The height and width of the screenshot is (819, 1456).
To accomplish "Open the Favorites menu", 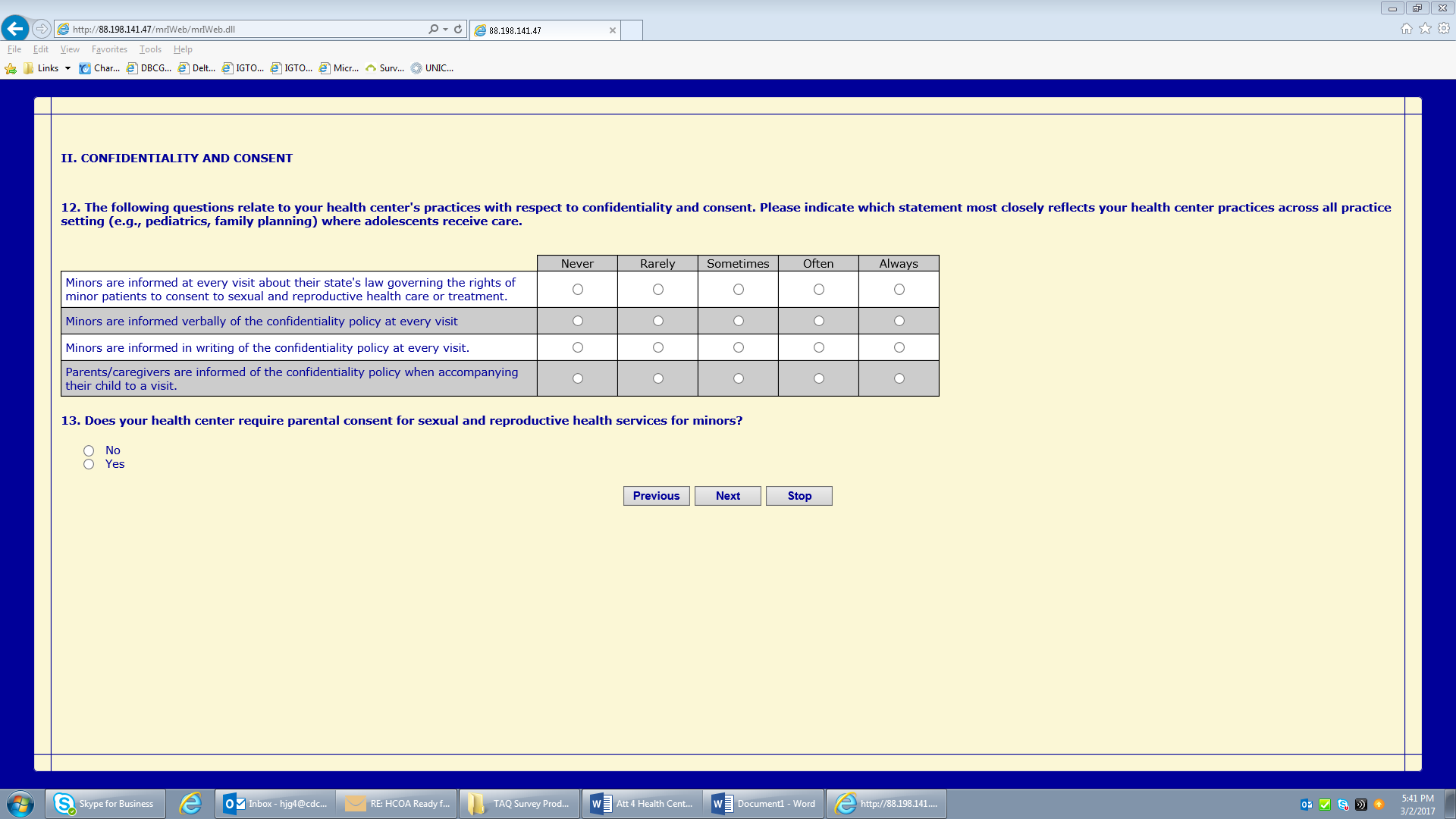I will coord(109,49).
